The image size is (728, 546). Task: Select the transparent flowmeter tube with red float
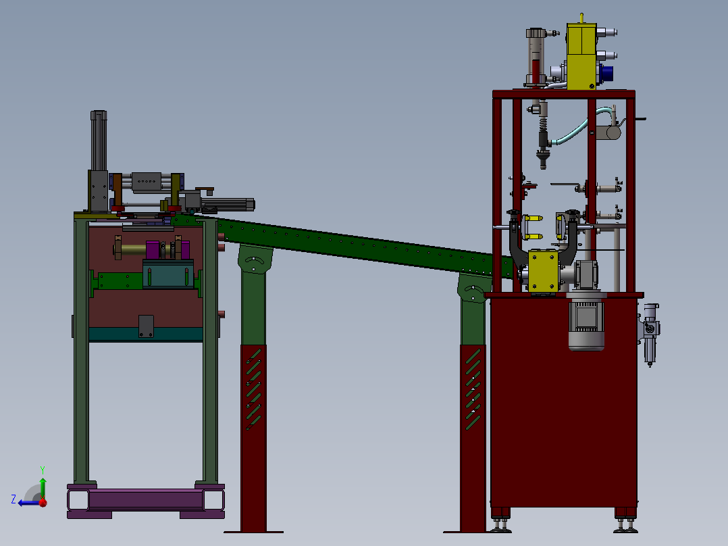pyautogui.click(x=536, y=58)
